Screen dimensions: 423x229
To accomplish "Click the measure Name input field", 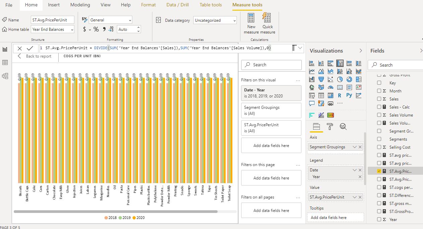I will (52, 20).
